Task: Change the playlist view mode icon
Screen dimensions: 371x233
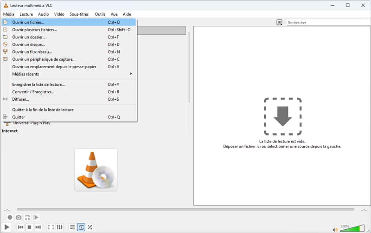Action: (280, 22)
